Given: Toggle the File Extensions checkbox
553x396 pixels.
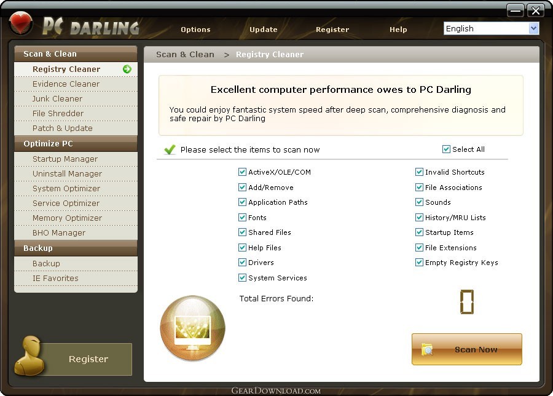Looking at the screenshot, I should tap(419, 247).
